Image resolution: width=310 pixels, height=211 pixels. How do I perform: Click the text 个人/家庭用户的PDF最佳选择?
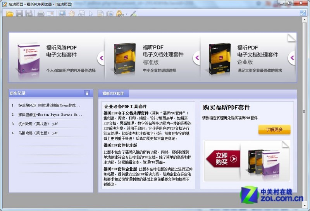[71, 70]
